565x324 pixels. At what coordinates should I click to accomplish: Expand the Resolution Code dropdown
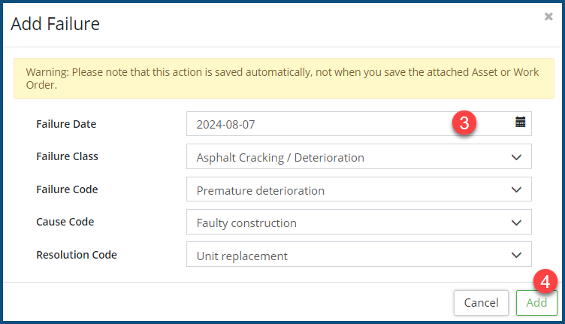pyautogui.click(x=358, y=256)
